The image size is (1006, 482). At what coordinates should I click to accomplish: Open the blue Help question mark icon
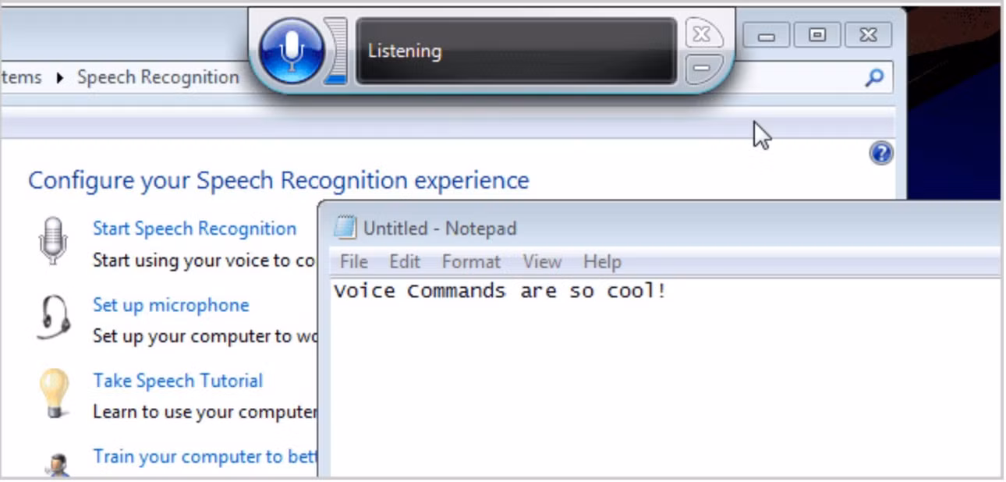(x=880, y=153)
